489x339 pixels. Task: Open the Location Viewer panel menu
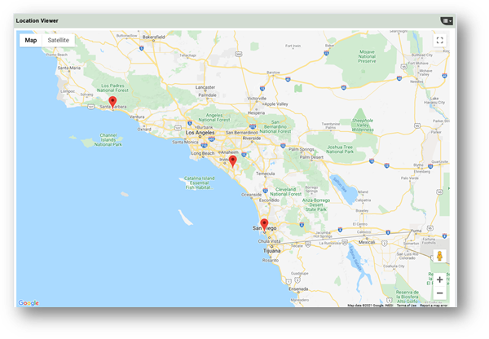pyautogui.click(x=447, y=21)
